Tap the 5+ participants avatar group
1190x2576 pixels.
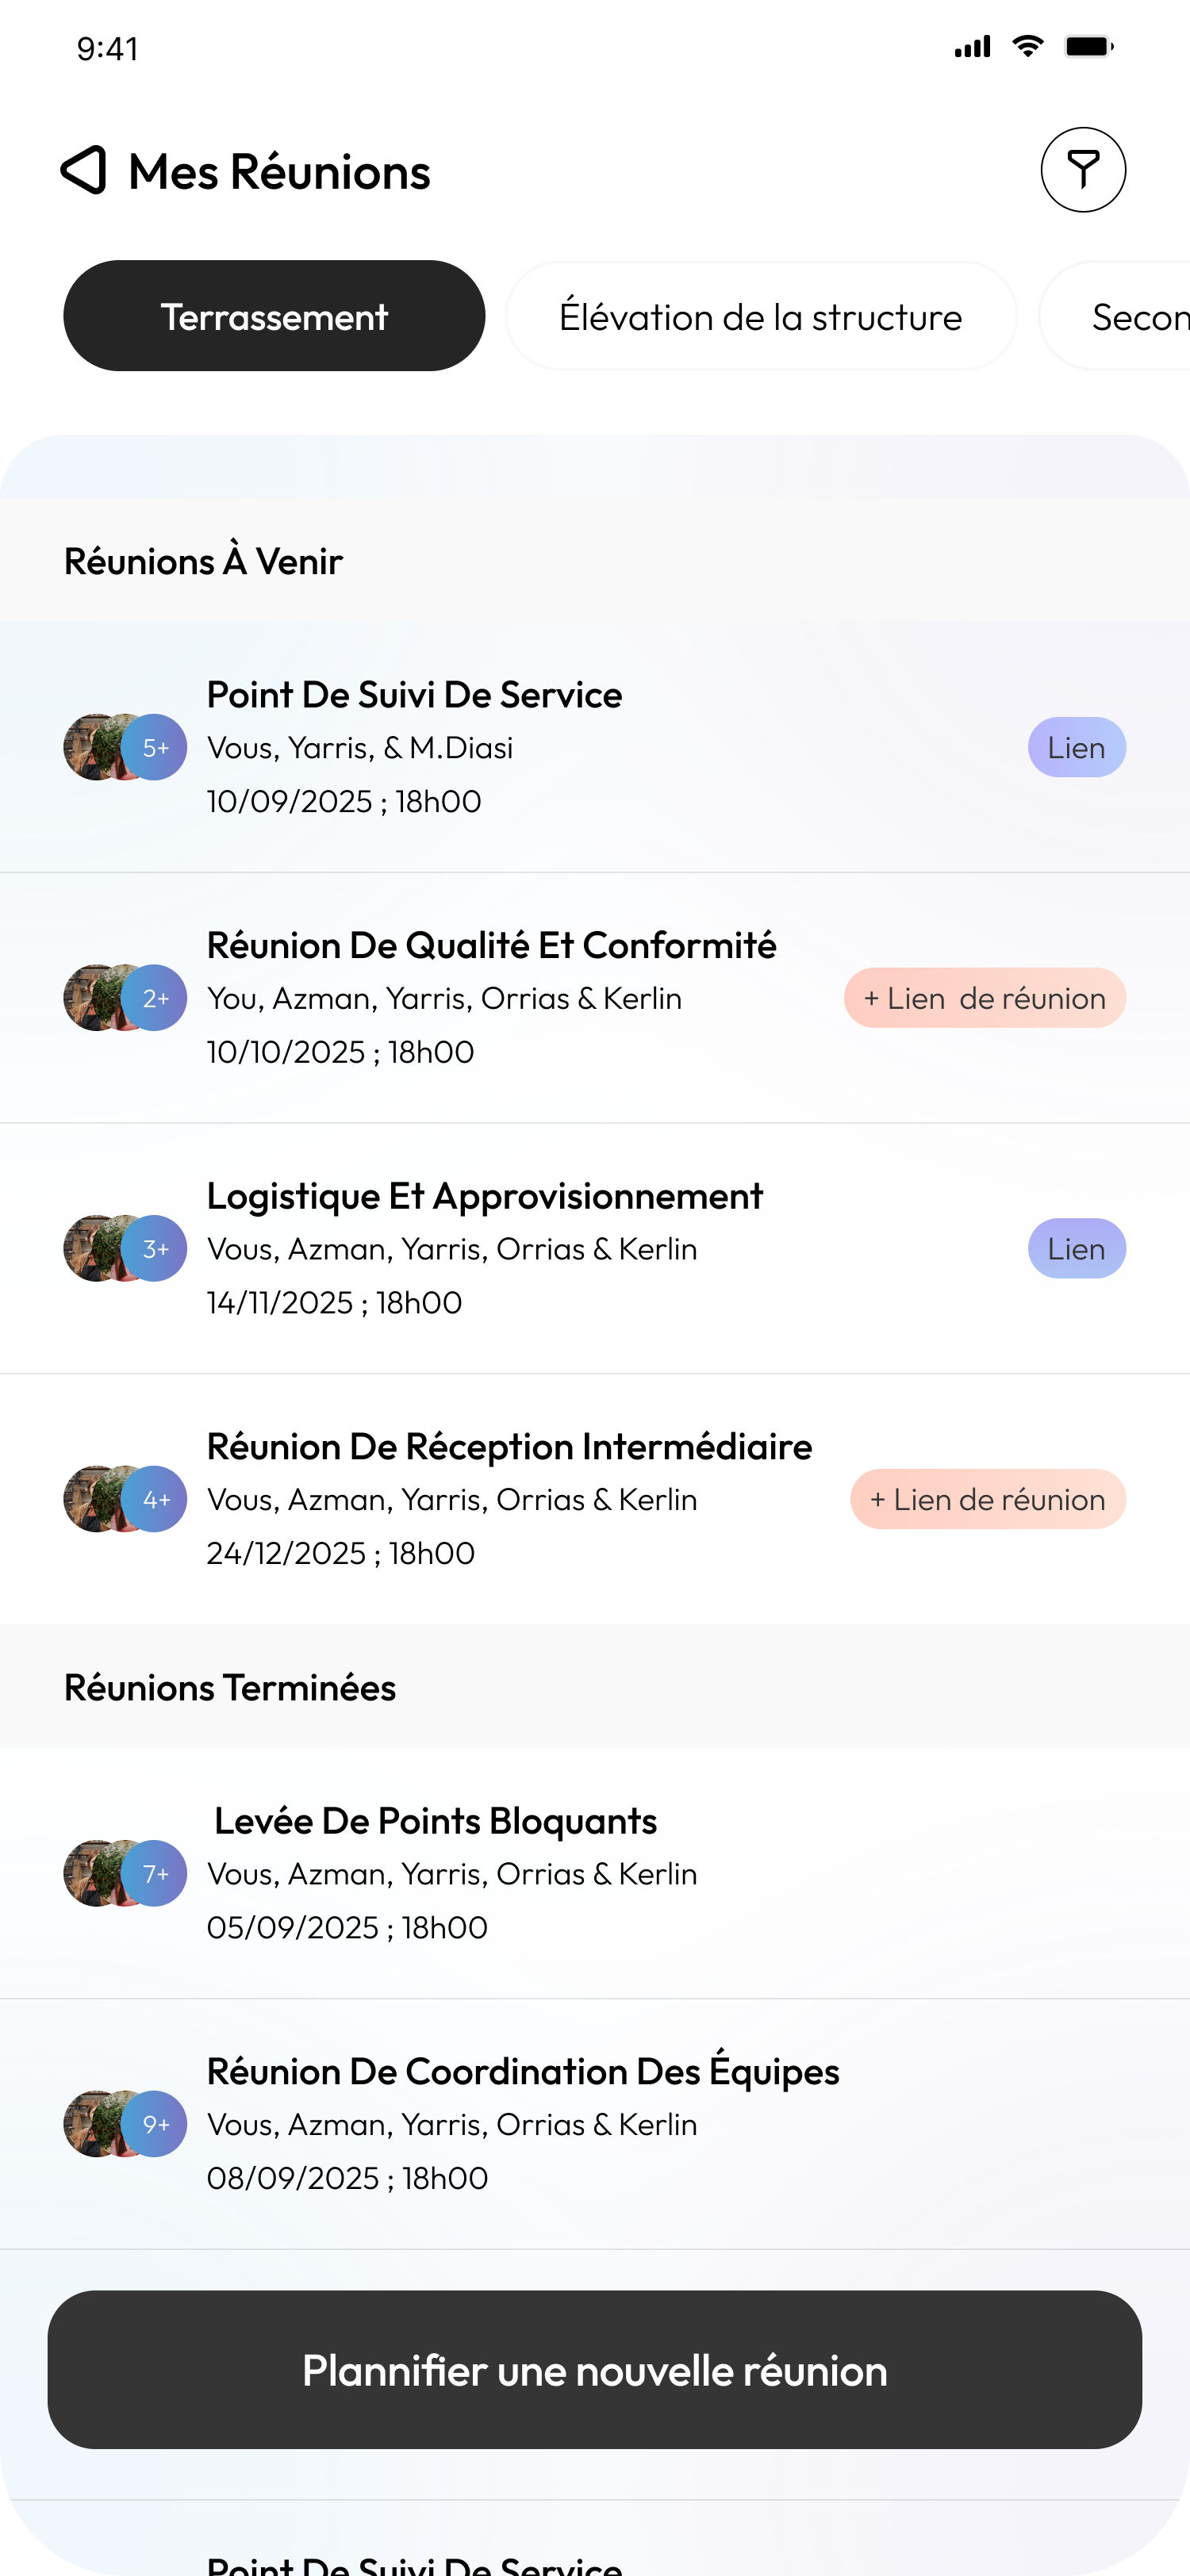click(125, 747)
